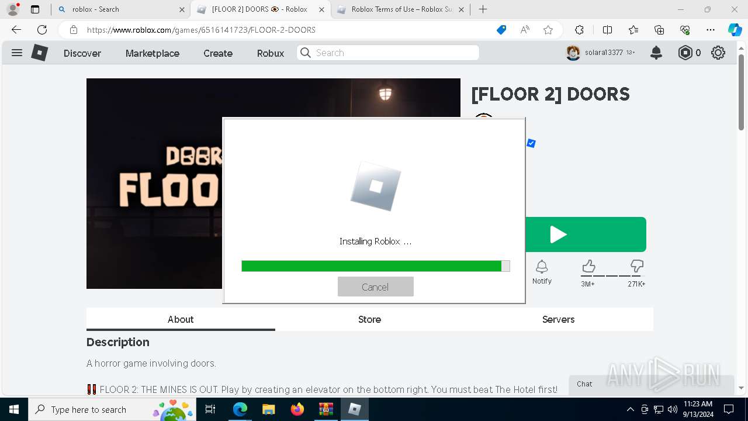Cancel the Roblox installation

click(x=376, y=287)
